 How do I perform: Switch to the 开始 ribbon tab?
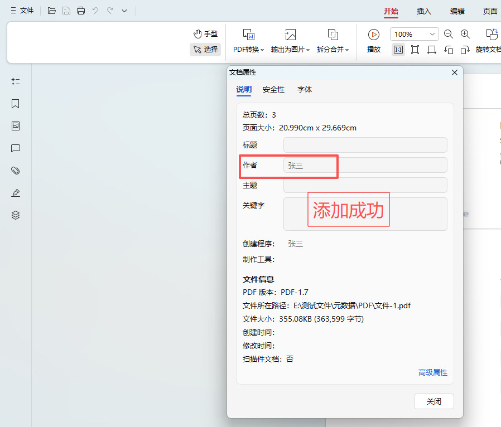[391, 11]
